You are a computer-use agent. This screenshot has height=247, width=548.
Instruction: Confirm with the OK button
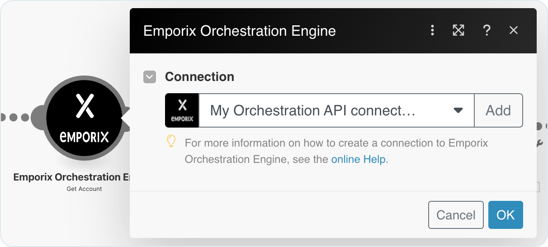click(x=505, y=215)
